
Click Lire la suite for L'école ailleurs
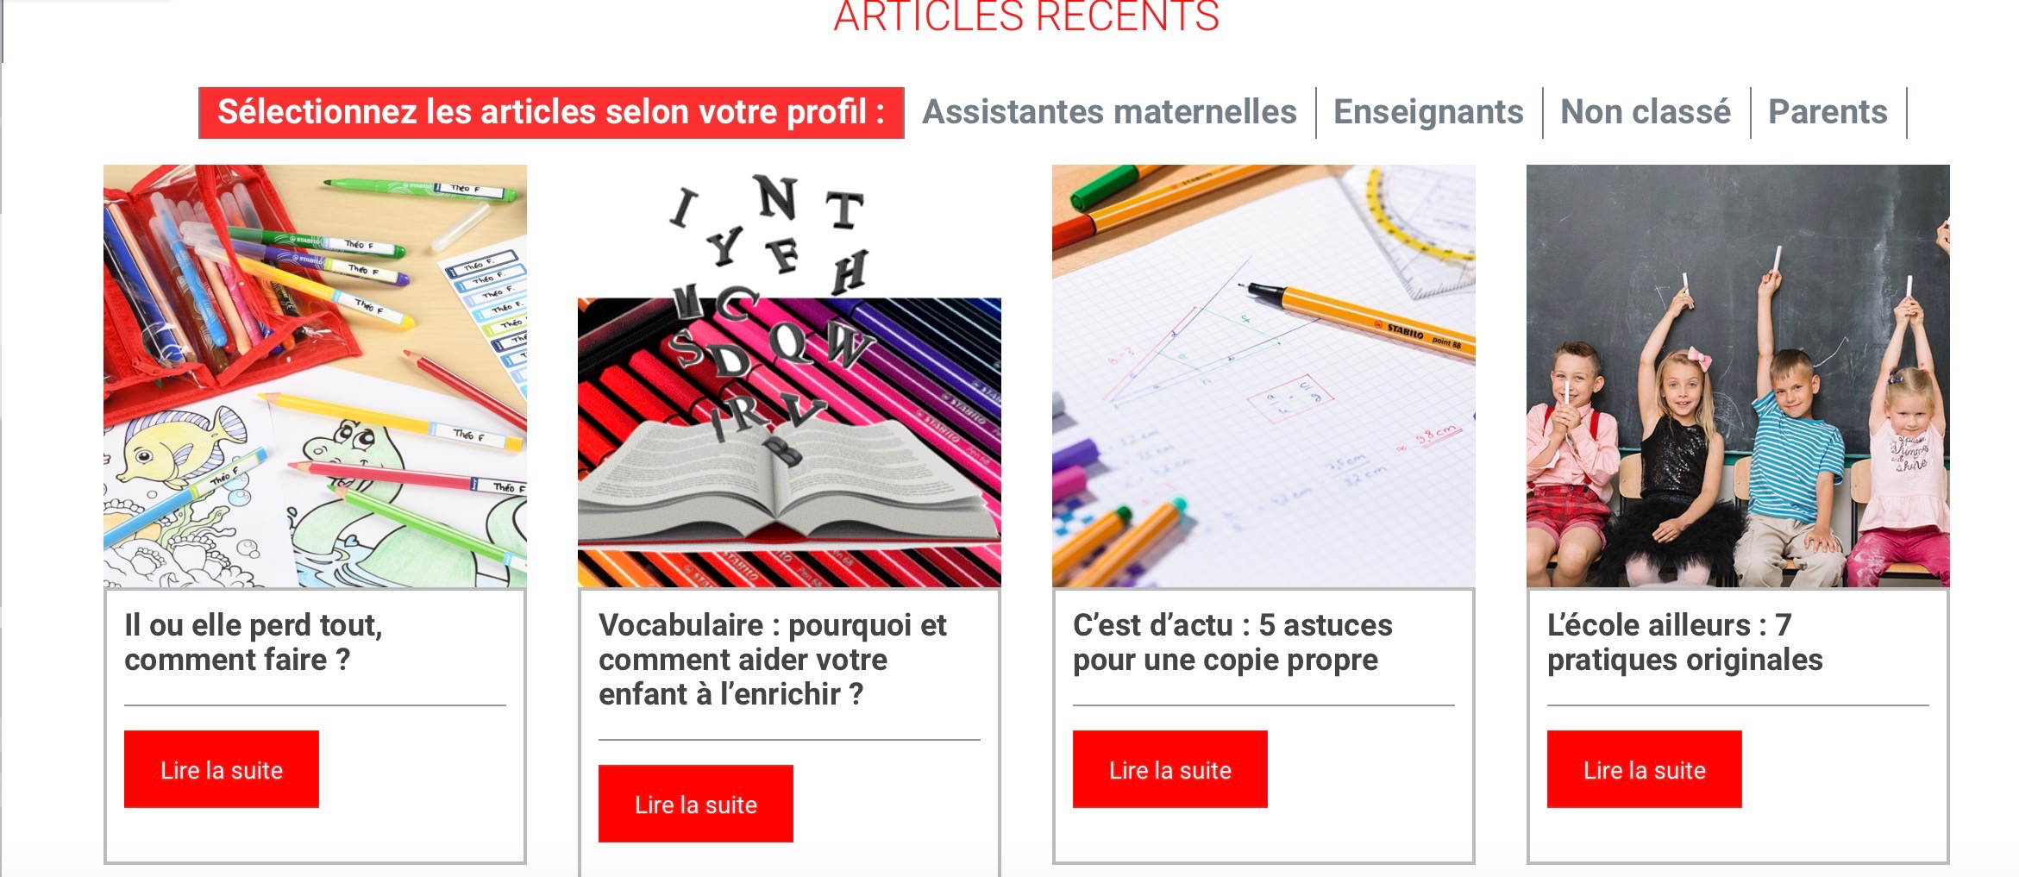1645,769
